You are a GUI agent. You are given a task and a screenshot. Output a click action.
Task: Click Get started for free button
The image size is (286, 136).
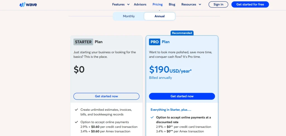pos(250,4)
